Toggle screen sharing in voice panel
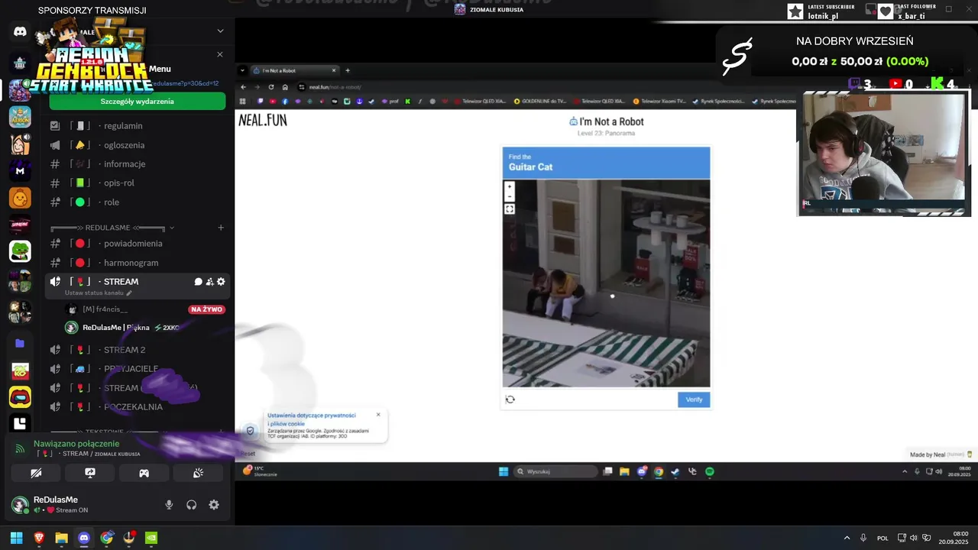The image size is (978, 550). (90, 473)
